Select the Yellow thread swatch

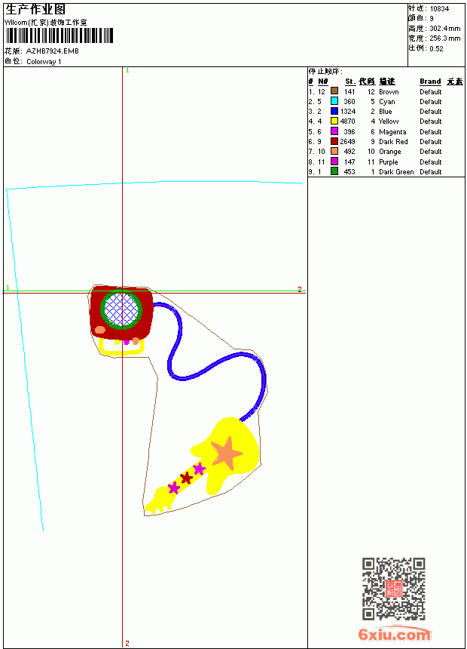(334, 121)
